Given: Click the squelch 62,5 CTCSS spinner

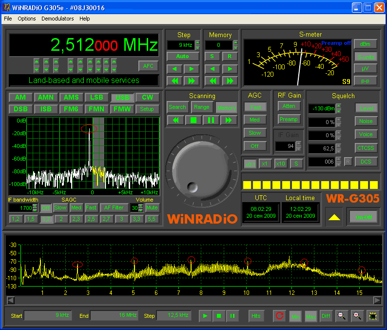Looking at the screenshot, I should tap(338, 148).
